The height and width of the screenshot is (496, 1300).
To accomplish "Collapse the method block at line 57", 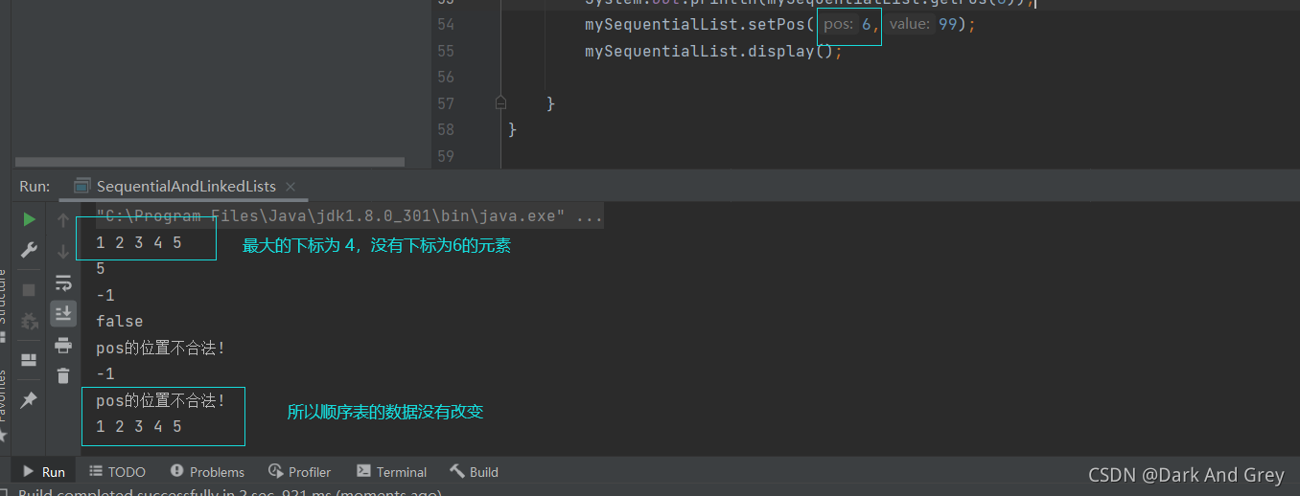I will (x=500, y=102).
